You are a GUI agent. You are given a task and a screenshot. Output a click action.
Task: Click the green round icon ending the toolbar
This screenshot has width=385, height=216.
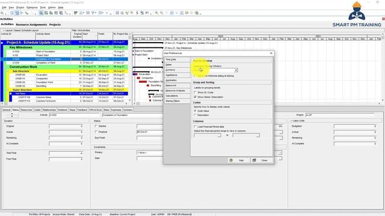197,13
